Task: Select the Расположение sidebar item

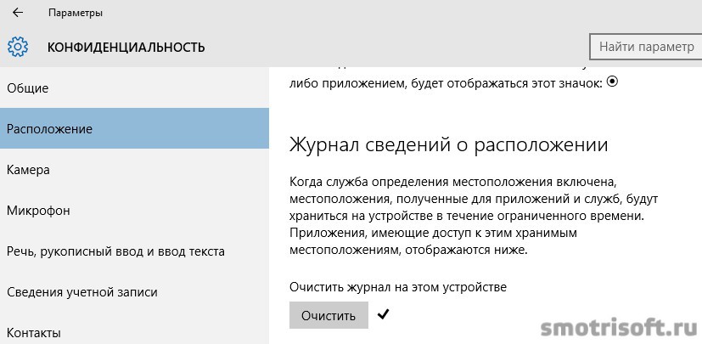Action: pyautogui.click(x=134, y=128)
